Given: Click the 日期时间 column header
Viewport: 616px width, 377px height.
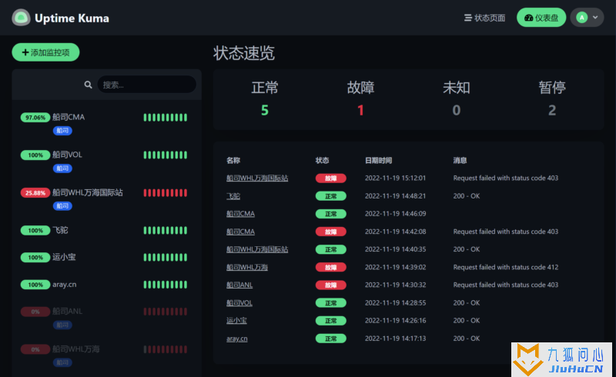Looking at the screenshot, I should tap(378, 160).
